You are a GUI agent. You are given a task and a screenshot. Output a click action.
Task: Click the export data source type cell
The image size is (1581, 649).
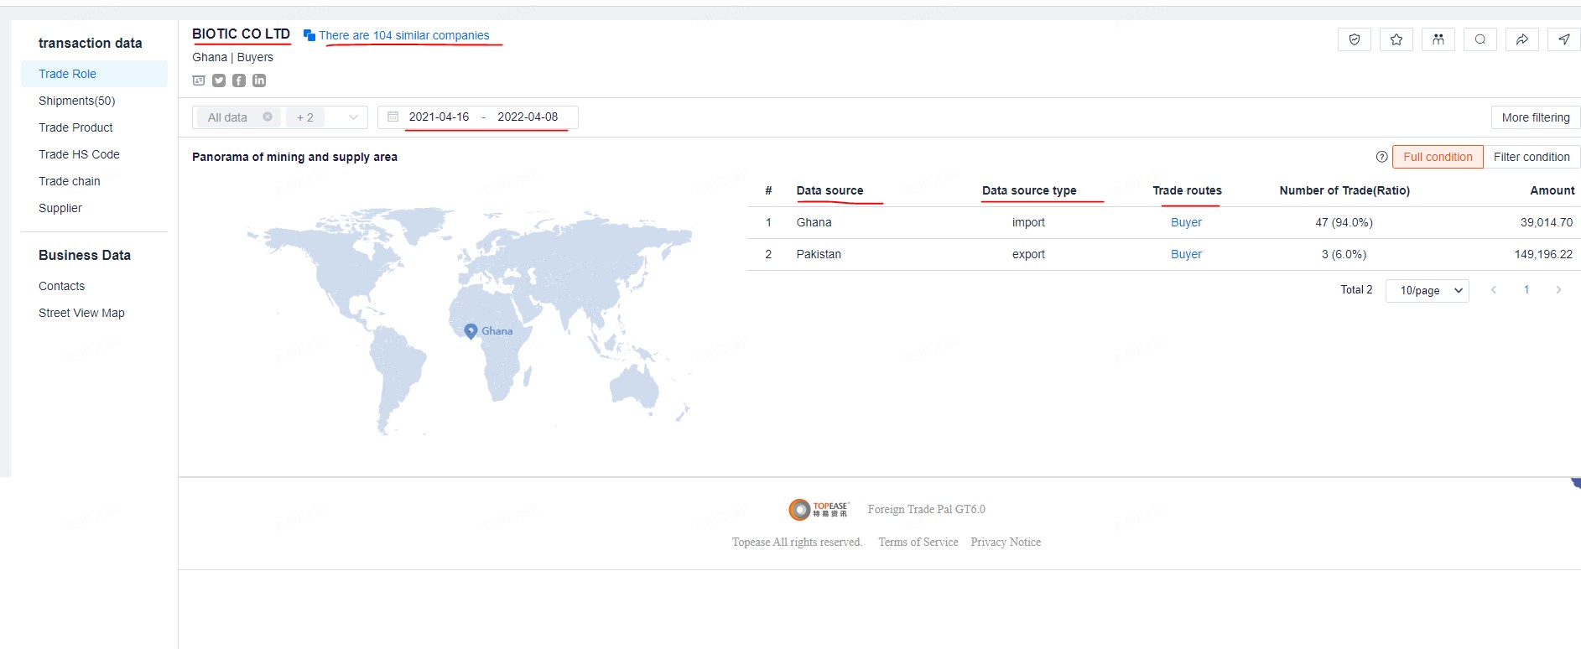click(x=1028, y=254)
